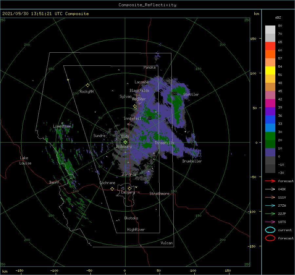The width and height of the screenshot is (295, 275).
Task: Click the bright yellow swatch in the dBZ legend
Action: click(270, 70)
